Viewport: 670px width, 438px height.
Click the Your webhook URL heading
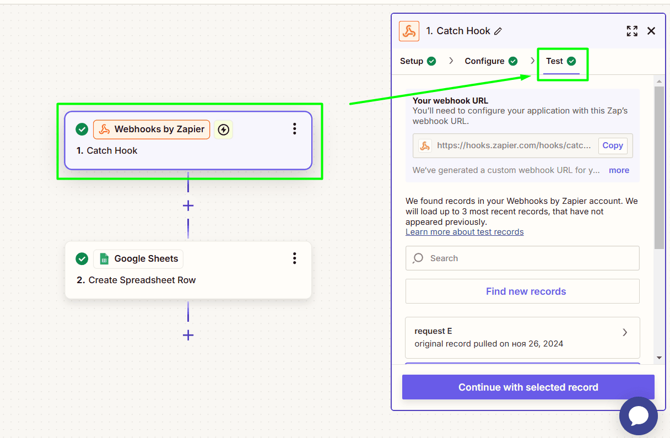point(450,101)
